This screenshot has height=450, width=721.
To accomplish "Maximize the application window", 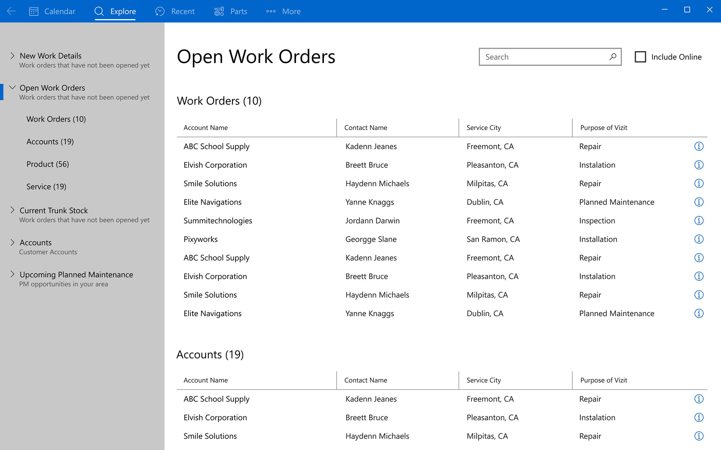I will pyautogui.click(x=687, y=10).
